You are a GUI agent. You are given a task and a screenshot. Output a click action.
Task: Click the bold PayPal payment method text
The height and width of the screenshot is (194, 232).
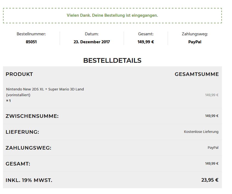(x=195, y=42)
